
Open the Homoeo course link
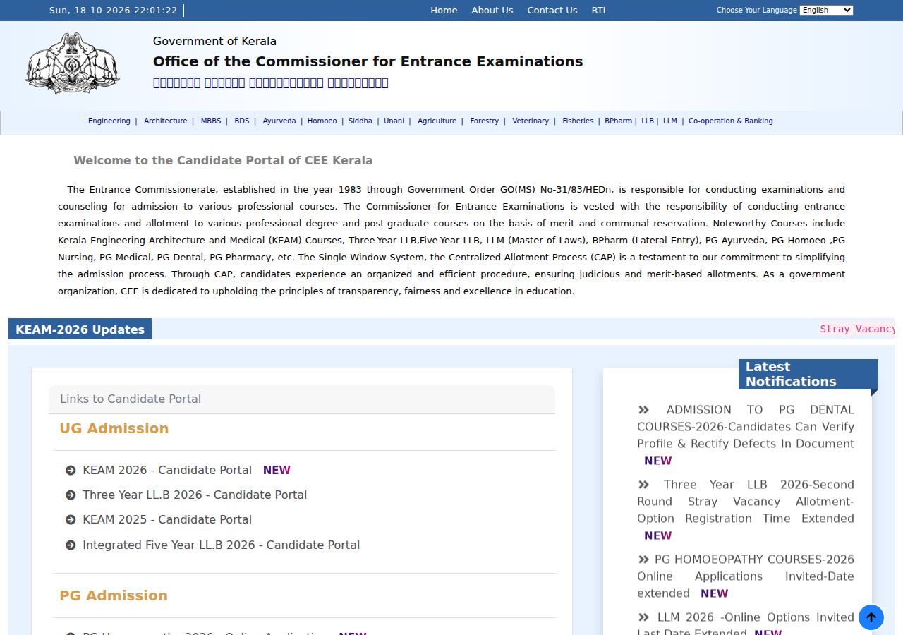point(322,121)
